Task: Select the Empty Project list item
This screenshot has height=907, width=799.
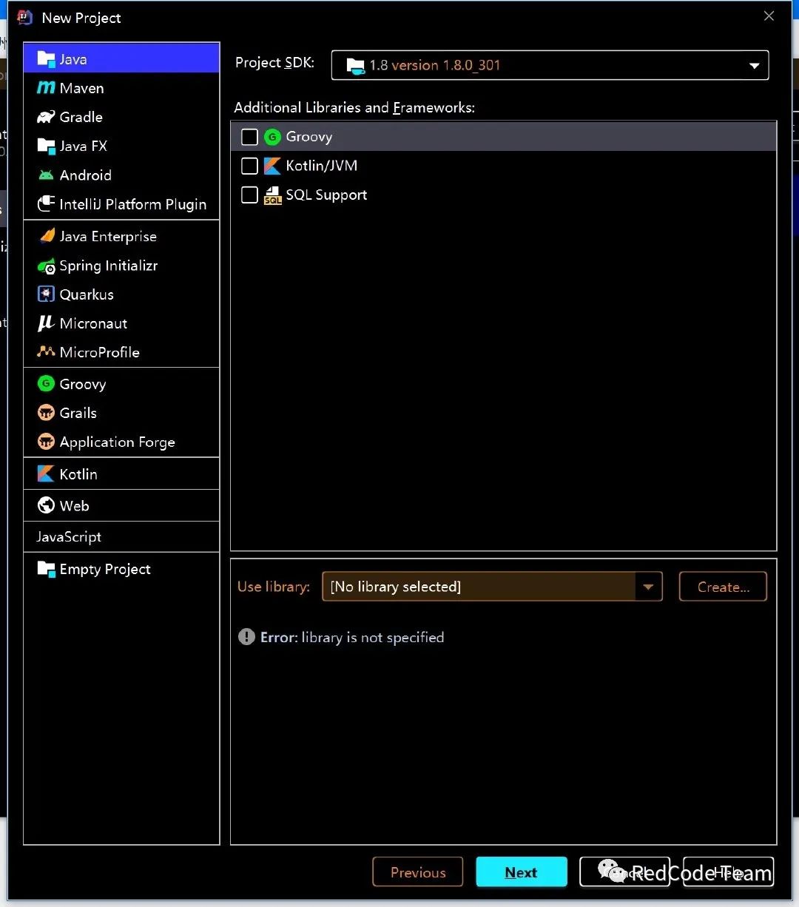Action: 121,569
